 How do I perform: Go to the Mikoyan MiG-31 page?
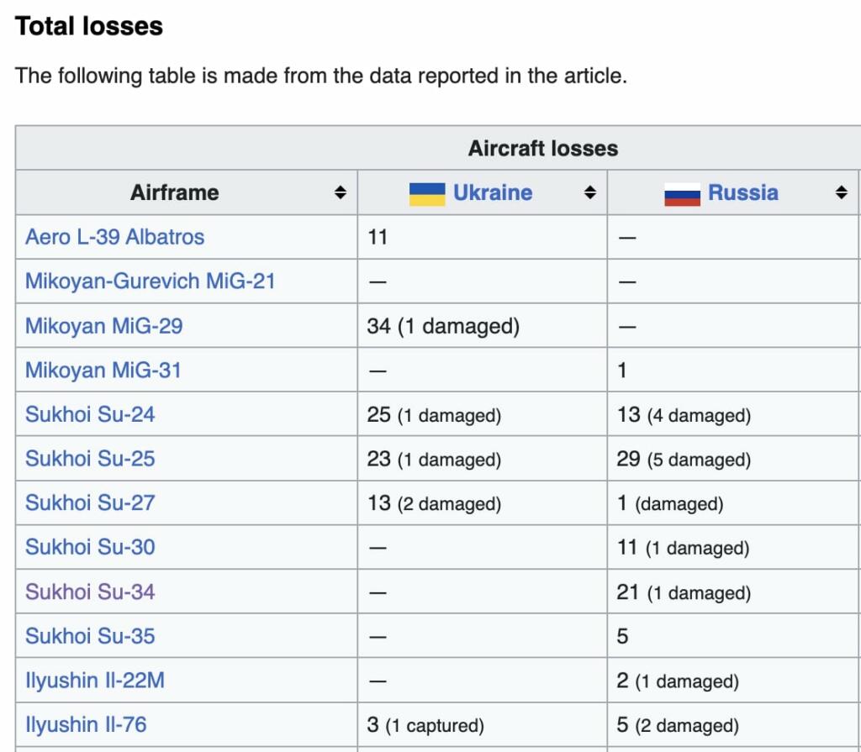point(103,371)
